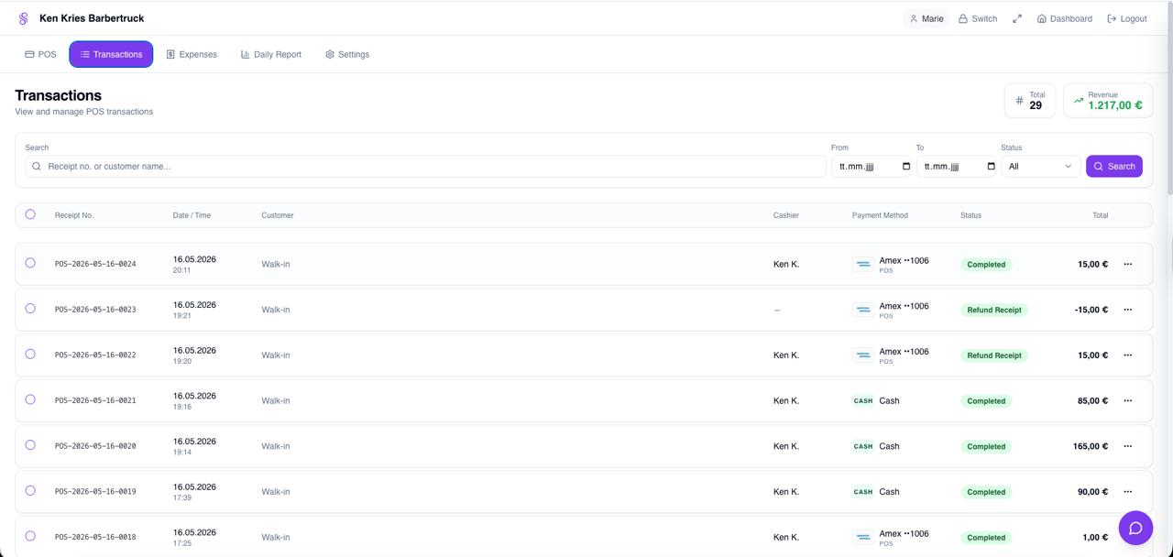Click the 90,00 € total amount

1092,492
